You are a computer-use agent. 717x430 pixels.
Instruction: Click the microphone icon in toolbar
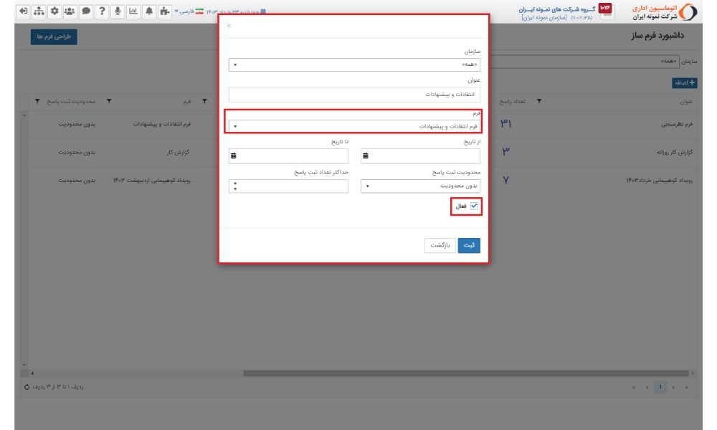tap(118, 11)
